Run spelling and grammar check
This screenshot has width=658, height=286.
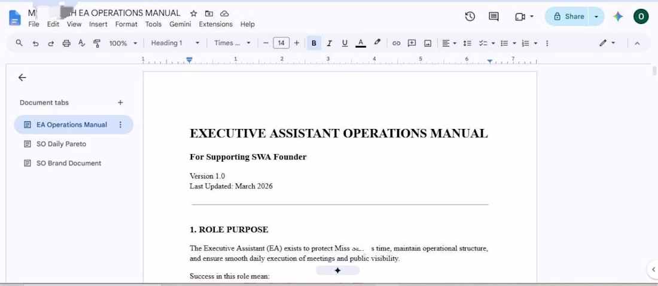[82, 43]
